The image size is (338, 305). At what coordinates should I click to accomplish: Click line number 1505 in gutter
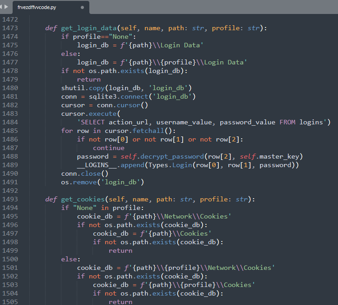10,302
